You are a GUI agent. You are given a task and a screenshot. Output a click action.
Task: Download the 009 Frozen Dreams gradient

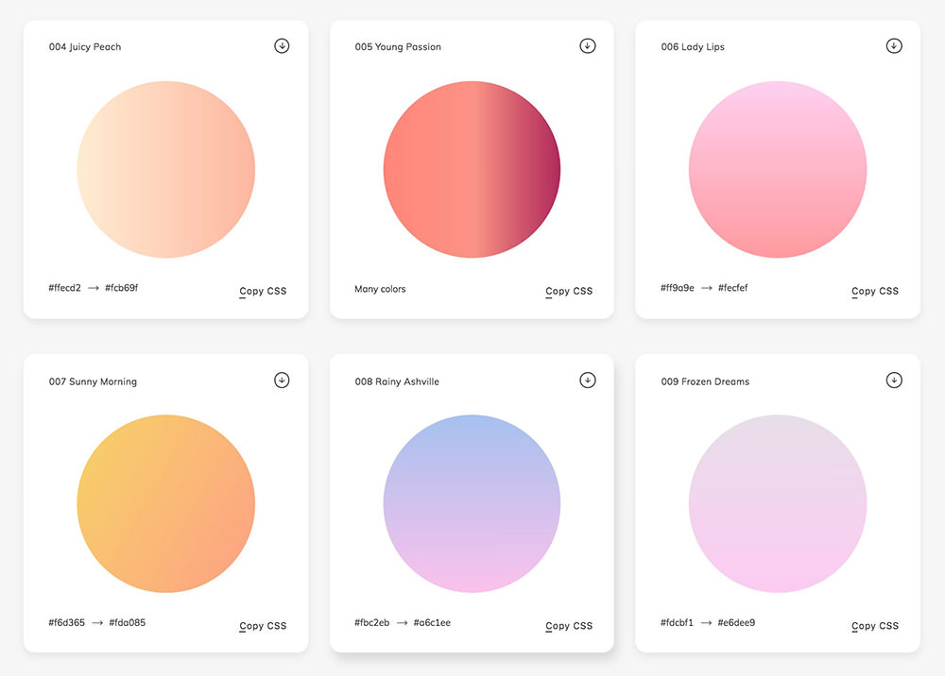click(x=894, y=380)
